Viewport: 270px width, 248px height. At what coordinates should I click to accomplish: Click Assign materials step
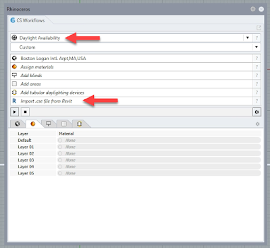[132, 67]
